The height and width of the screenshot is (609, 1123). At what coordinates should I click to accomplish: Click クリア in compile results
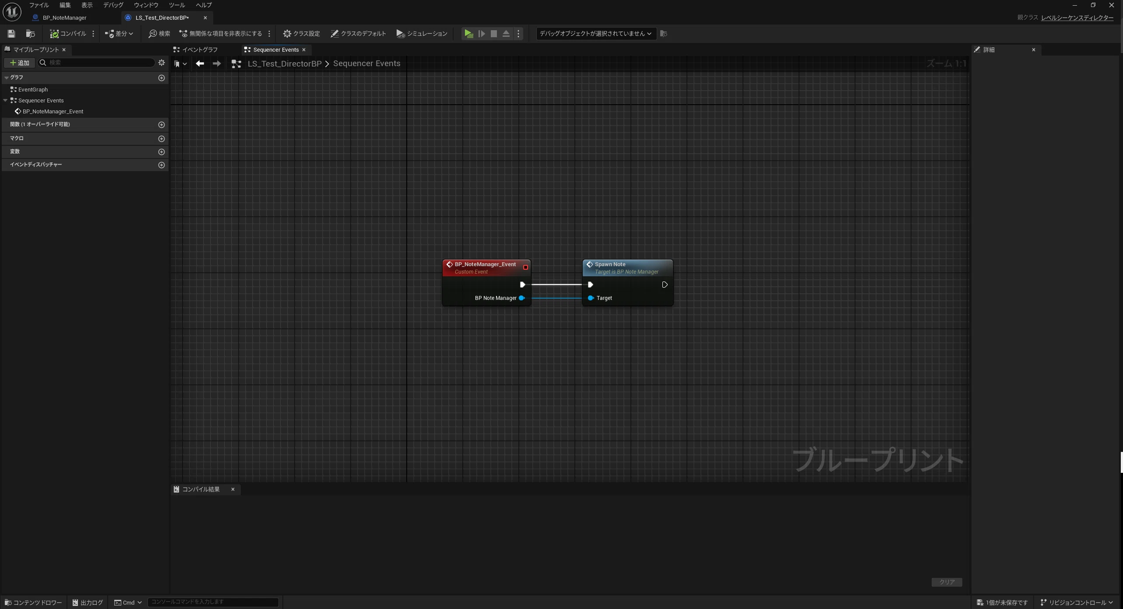(947, 582)
